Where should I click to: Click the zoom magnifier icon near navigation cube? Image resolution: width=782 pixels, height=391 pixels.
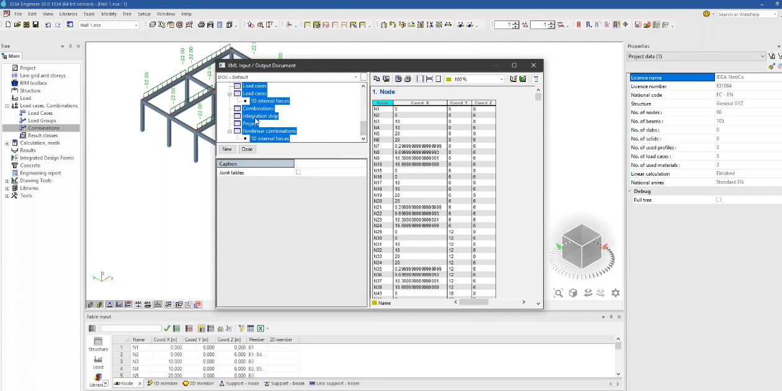click(x=559, y=293)
